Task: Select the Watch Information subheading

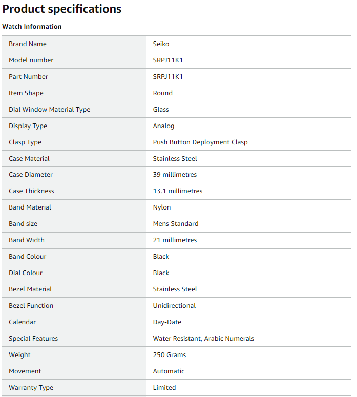Action: (x=32, y=27)
